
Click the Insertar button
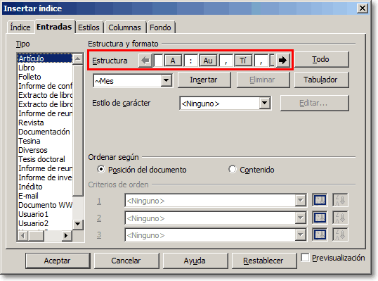[204, 80]
